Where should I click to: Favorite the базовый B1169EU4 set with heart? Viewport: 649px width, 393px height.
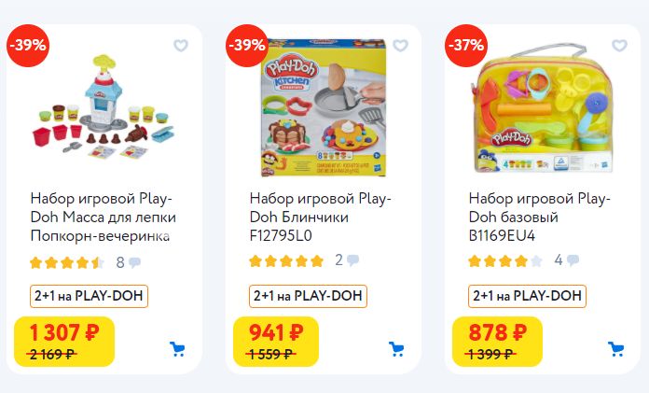point(619,46)
